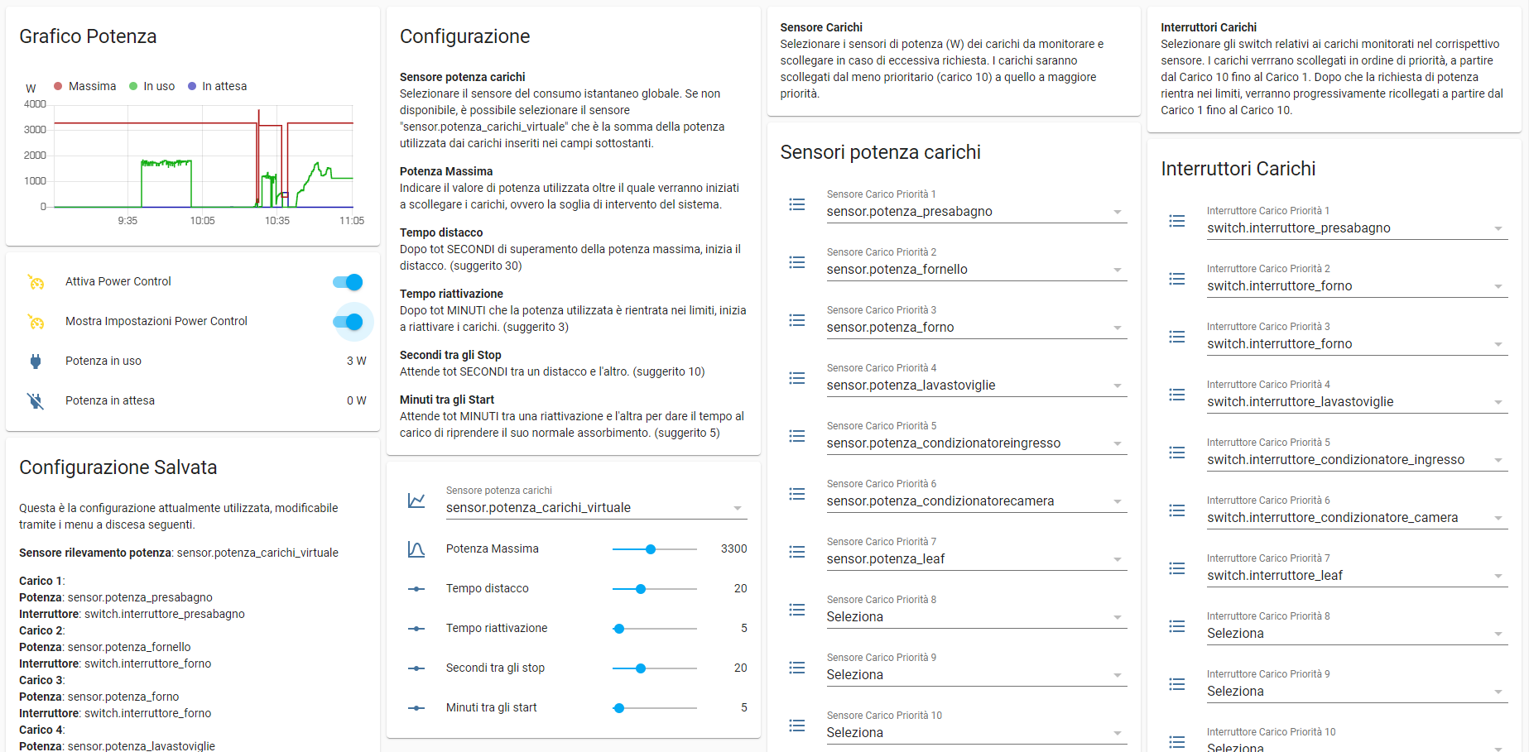Click the plug icon next to Potenza in uso
The height and width of the screenshot is (752, 1529).
pyautogui.click(x=36, y=361)
